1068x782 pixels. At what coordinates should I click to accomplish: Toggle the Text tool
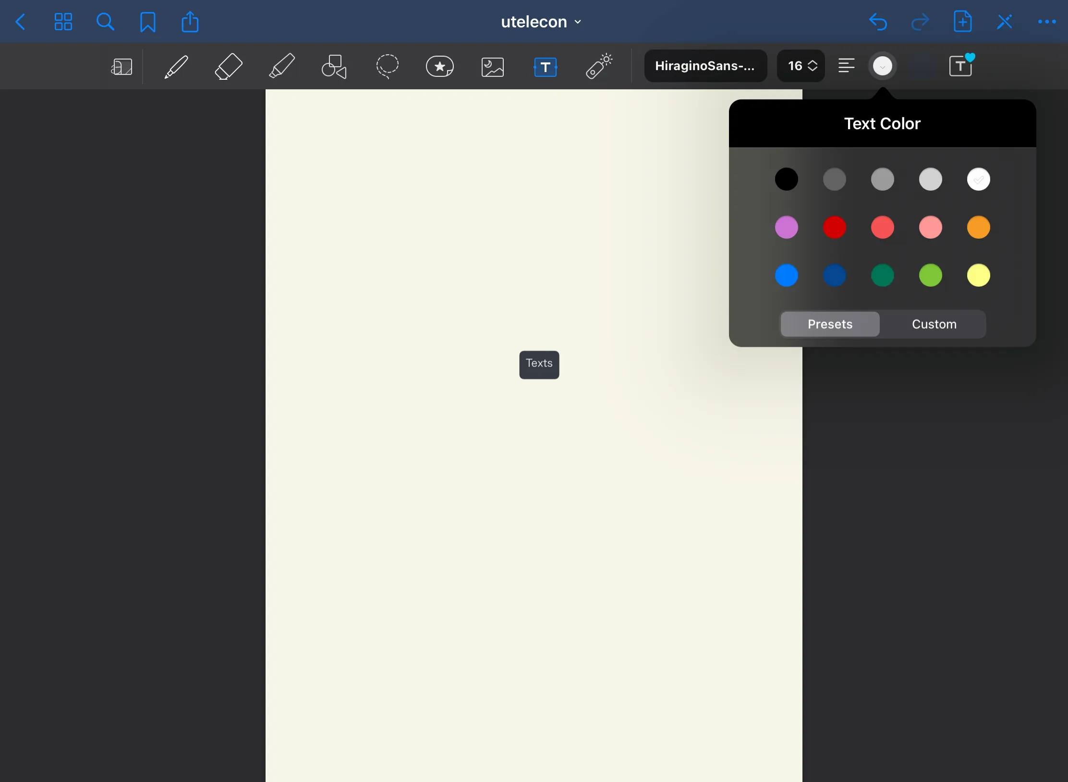(x=545, y=67)
